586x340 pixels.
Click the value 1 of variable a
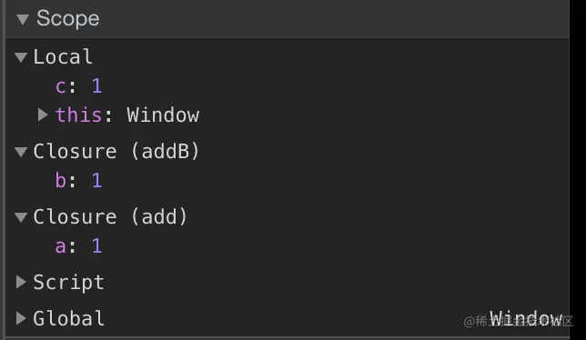click(96, 246)
